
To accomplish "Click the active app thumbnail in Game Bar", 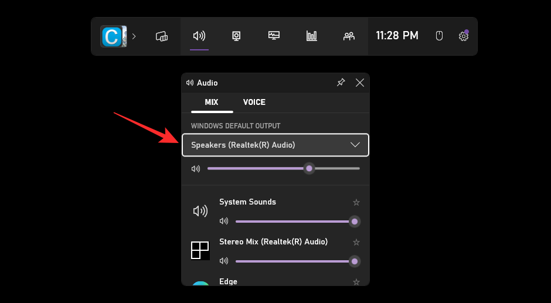I will [113, 36].
